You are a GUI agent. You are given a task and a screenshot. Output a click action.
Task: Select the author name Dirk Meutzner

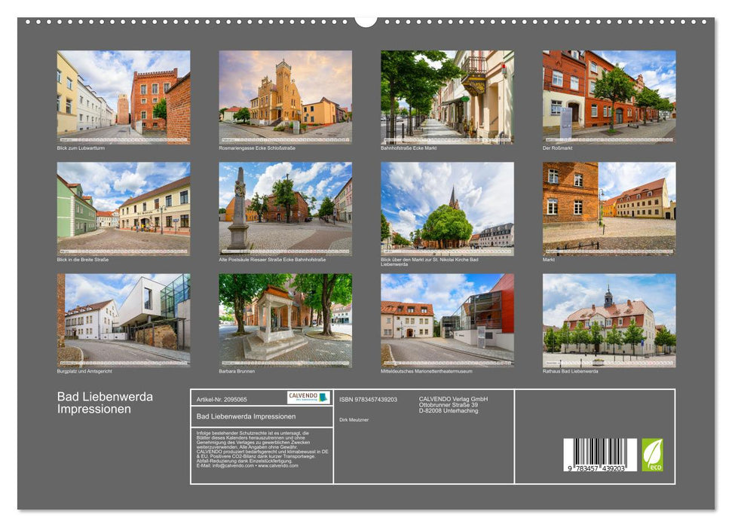[x=353, y=419]
